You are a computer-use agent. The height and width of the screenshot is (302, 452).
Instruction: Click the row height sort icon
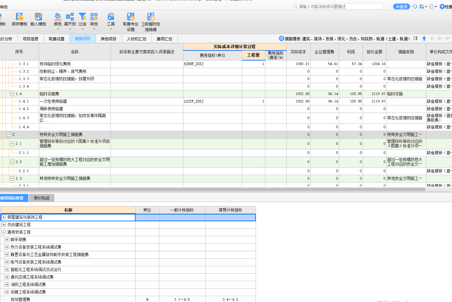[x=415, y=38]
